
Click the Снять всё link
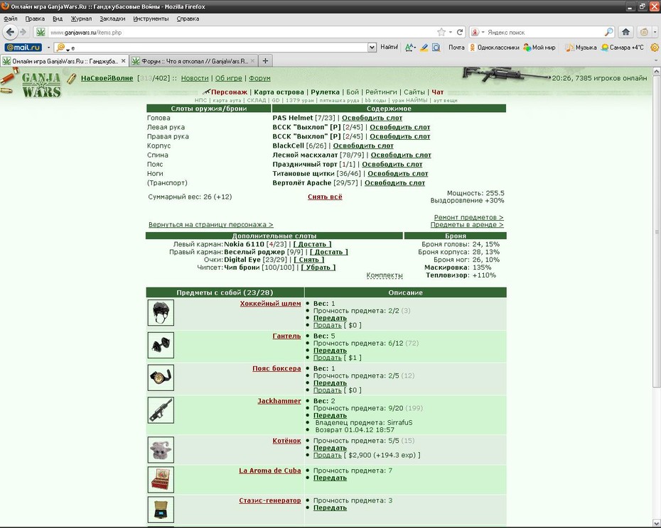325,197
